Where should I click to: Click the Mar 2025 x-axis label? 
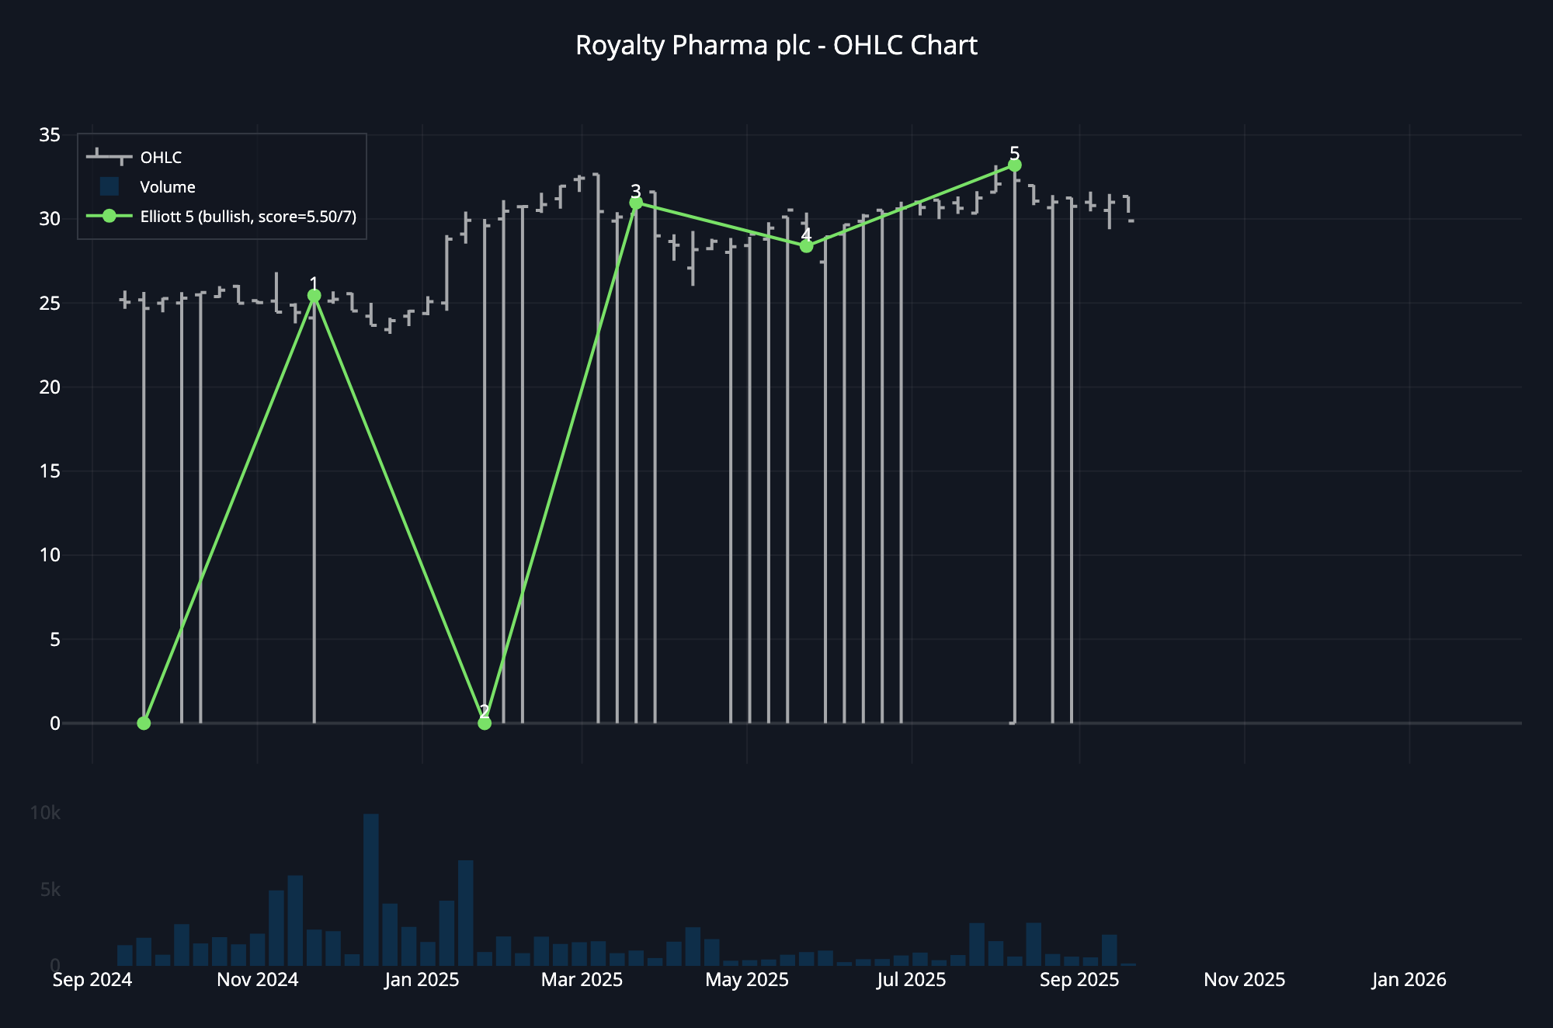[x=582, y=980]
